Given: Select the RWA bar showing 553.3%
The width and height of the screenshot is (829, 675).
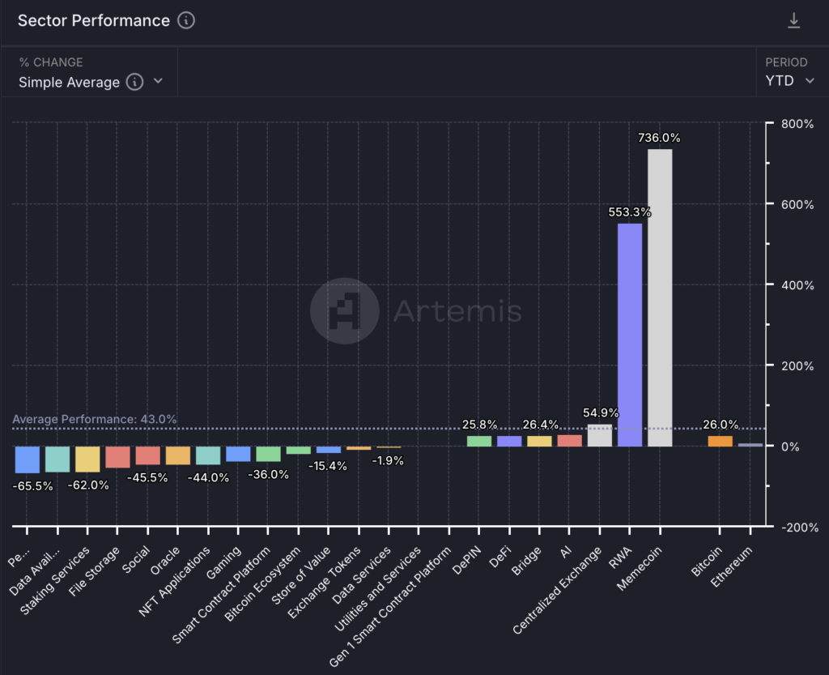Looking at the screenshot, I should [629, 332].
